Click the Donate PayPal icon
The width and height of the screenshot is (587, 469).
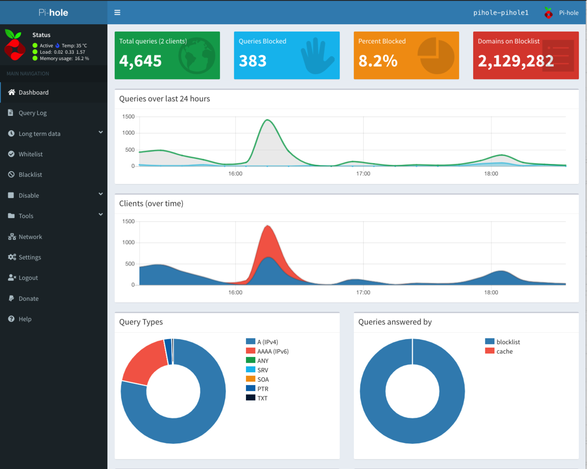point(11,298)
